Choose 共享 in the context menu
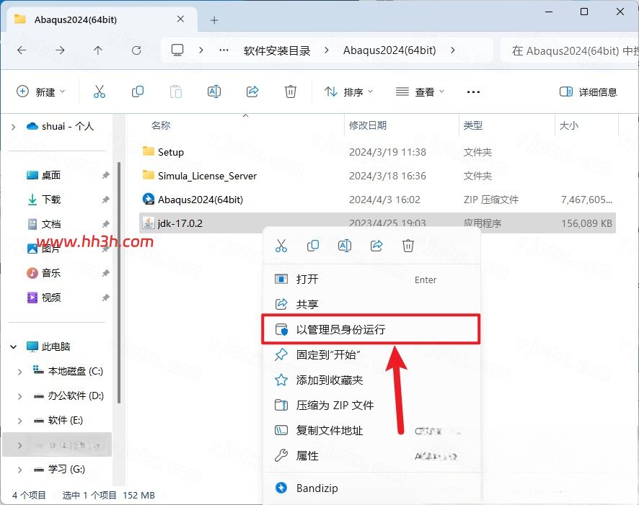 click(x=372, y=304)
